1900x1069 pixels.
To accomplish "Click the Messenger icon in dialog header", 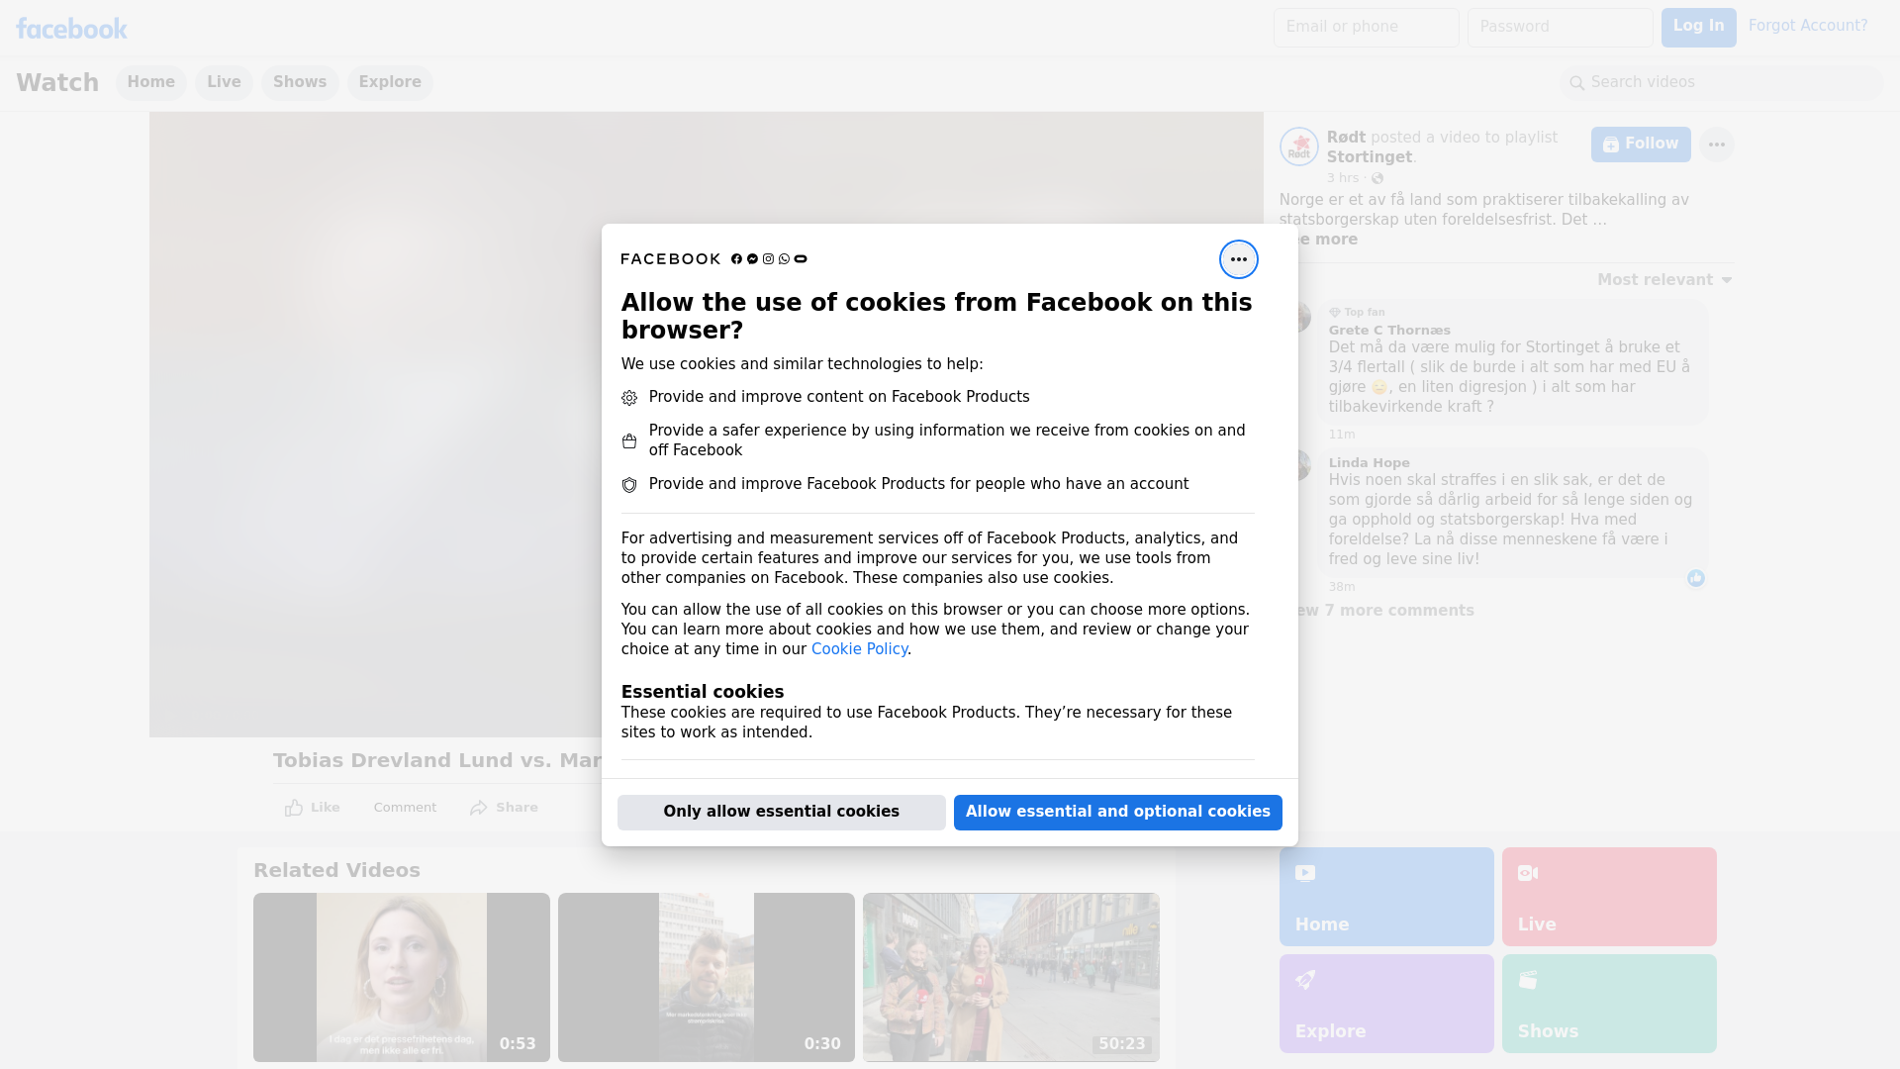I will point(752,259).
